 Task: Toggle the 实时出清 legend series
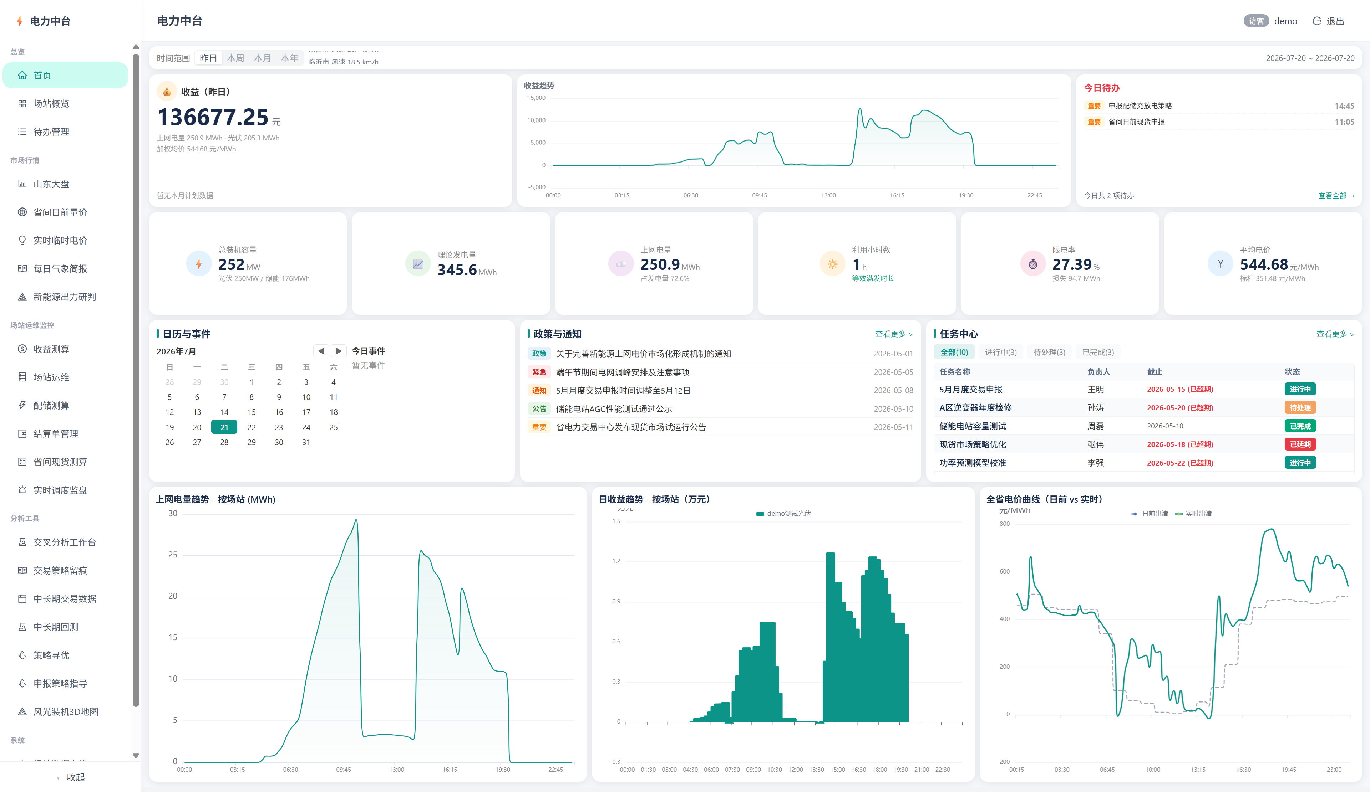1193,513
